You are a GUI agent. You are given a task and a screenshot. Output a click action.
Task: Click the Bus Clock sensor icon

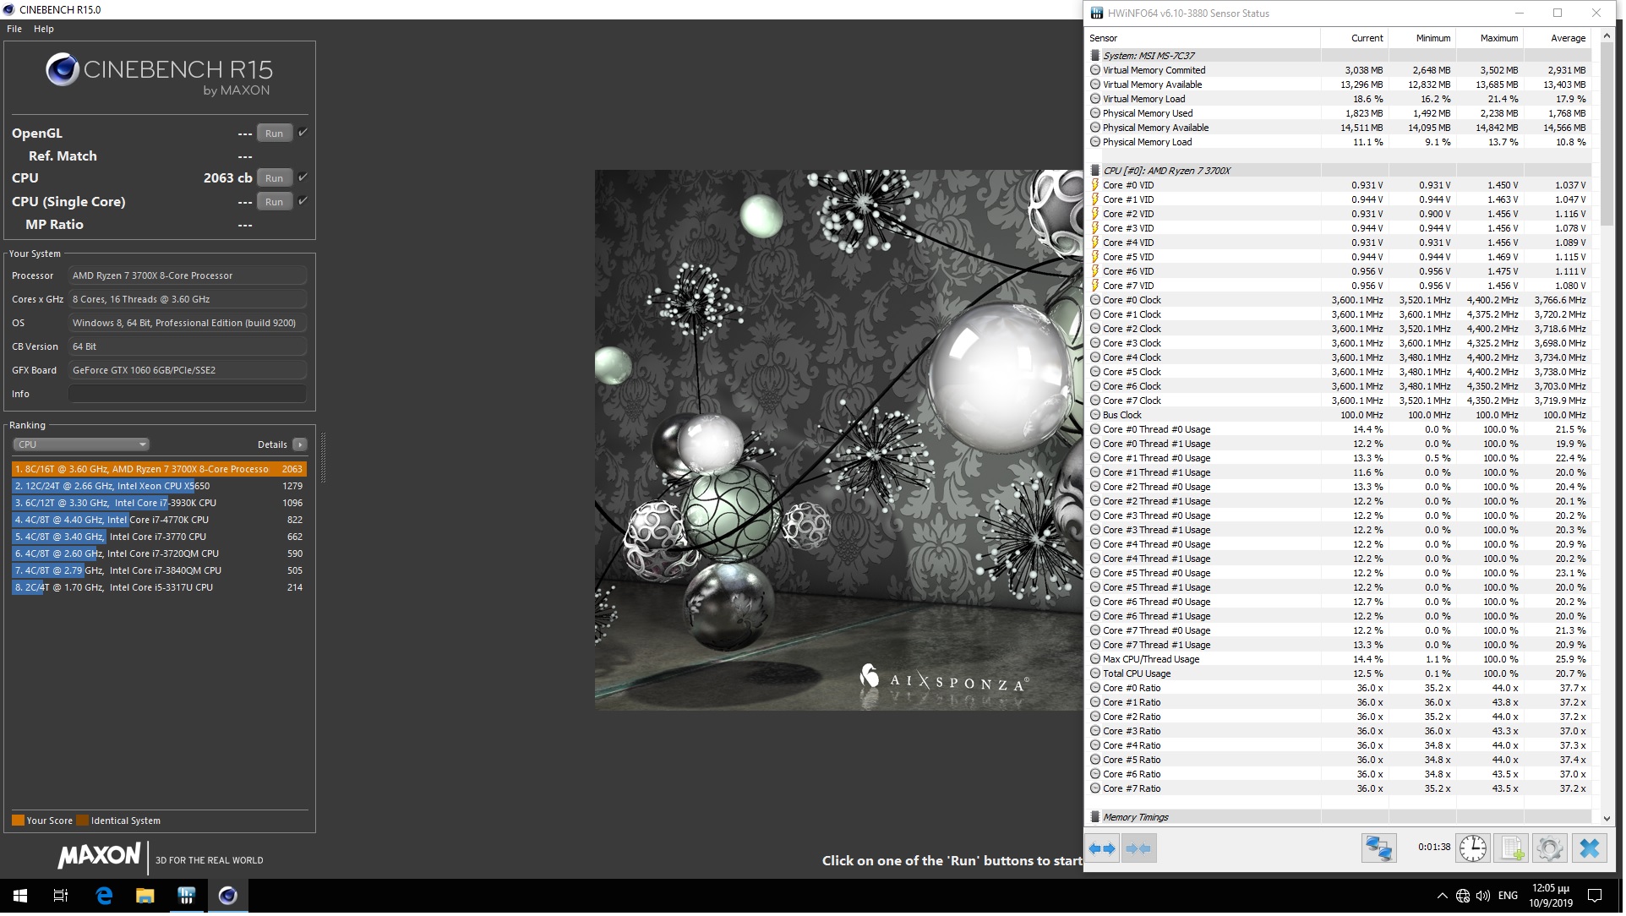[x=1097, y=416]
